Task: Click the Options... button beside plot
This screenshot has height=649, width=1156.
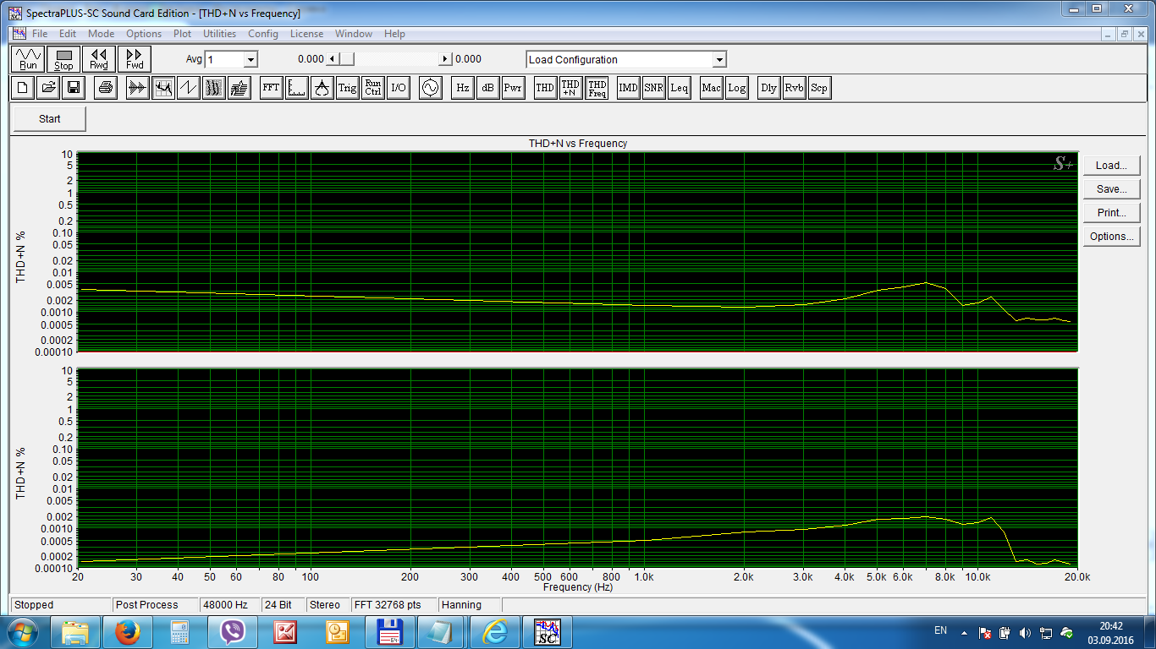Action: [1111, 237]
